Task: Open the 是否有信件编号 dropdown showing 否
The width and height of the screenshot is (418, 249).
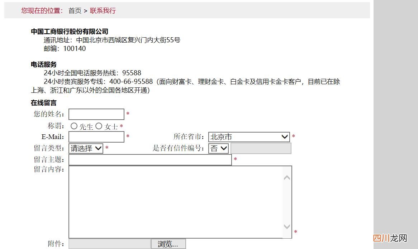Action: coord(218,148)
